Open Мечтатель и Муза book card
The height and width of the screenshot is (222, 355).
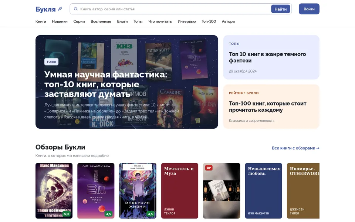[x=180, y=191]
